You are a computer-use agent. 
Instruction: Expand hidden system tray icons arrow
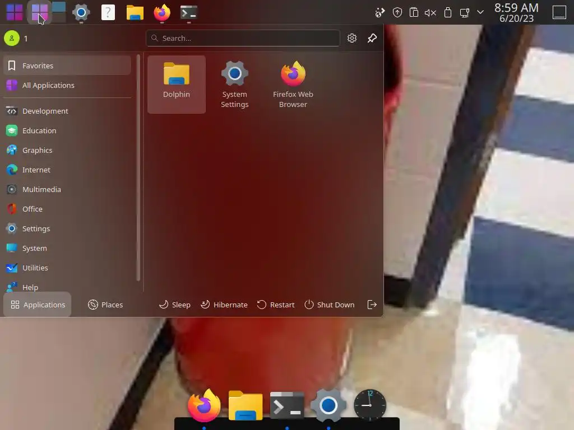point(480,12)
